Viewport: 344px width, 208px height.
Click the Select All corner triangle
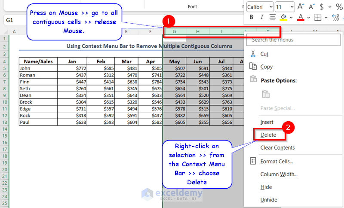click(5, 32)
